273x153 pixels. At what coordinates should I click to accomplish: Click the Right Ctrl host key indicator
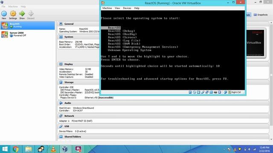click(235, 92)
